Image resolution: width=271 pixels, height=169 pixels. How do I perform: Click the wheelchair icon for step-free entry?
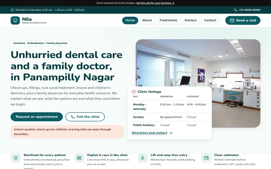click(x=143, y=158)
